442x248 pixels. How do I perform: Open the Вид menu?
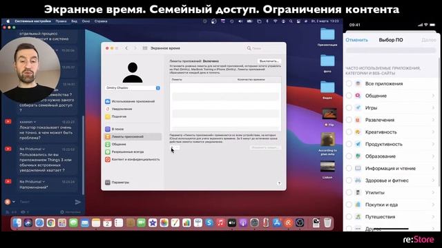[x=74, y=21]
